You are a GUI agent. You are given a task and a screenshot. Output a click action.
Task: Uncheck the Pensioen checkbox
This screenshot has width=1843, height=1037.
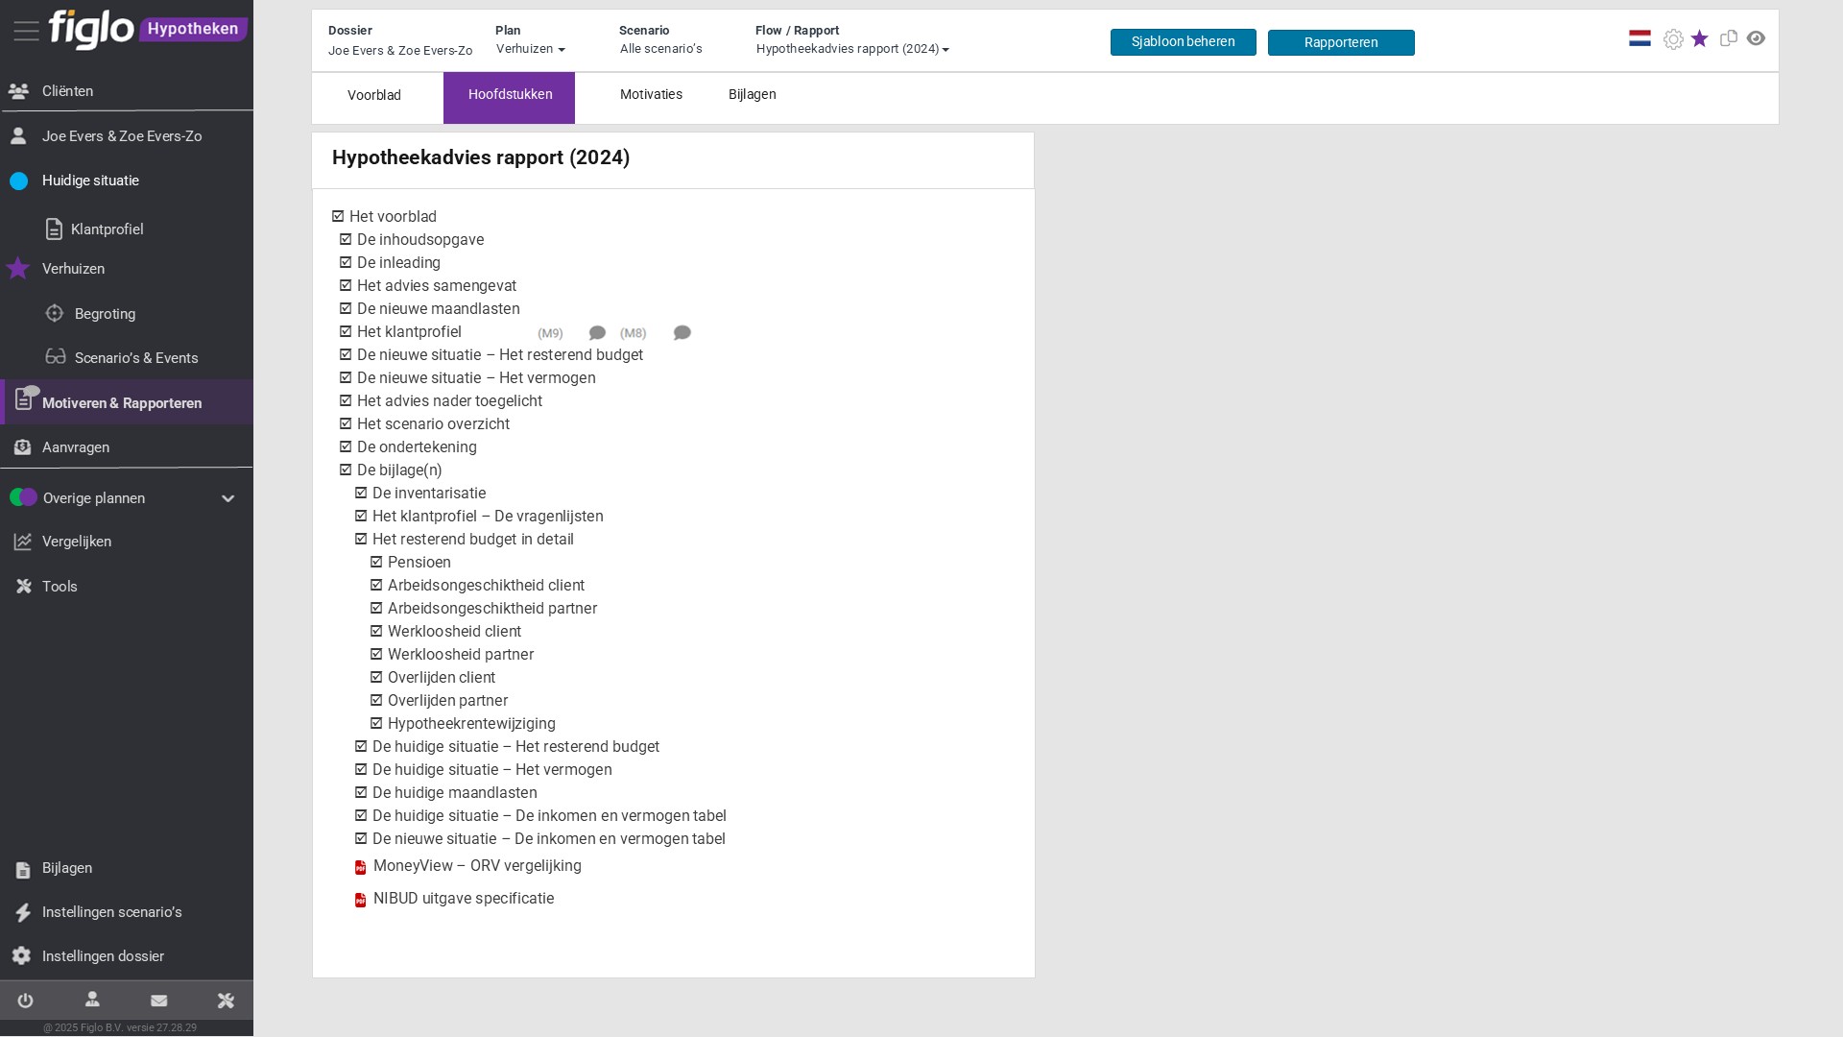tap(376, 562)
